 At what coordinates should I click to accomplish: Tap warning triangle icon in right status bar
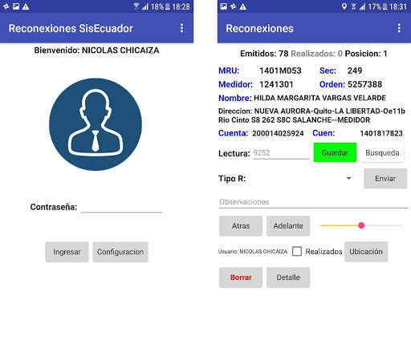[243, 6]
